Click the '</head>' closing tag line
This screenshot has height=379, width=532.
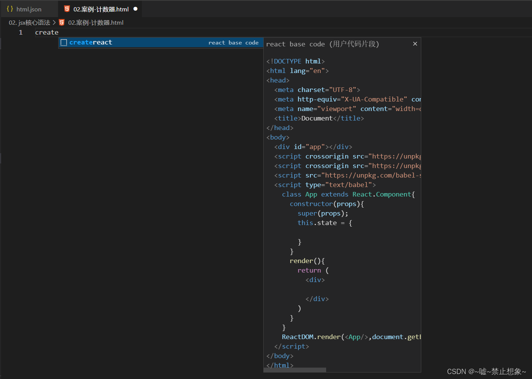point(280,128)
